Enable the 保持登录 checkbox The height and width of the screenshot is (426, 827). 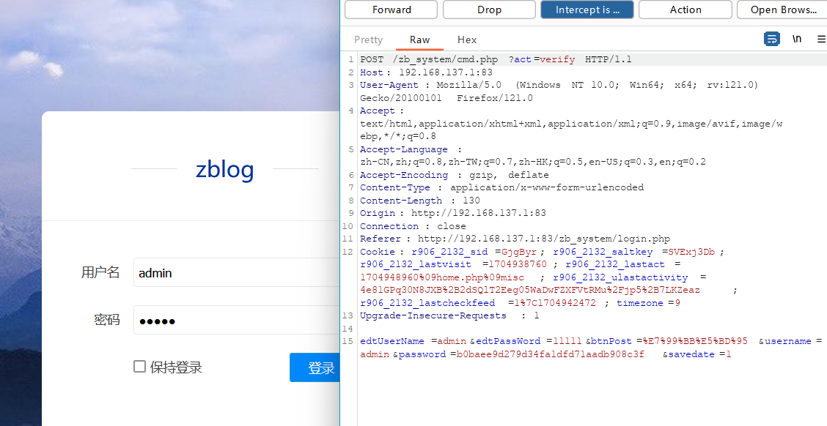(139, 367)
